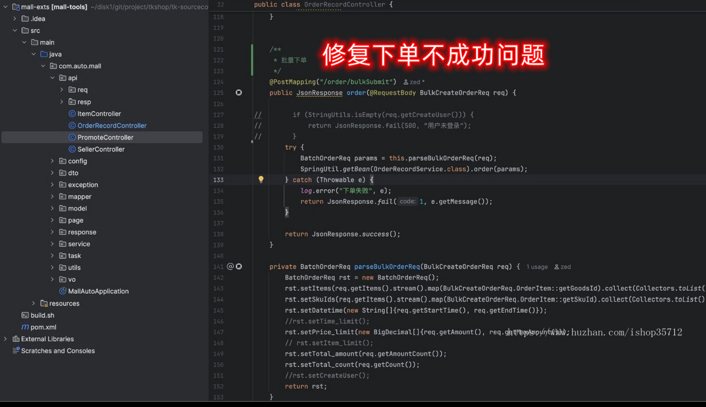Collapse the api package chevron
Screen dimensions: 706x407
pyautogui.click(x=52, y=78)
